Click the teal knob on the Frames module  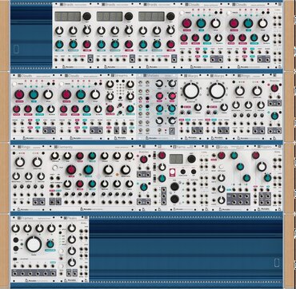[50, 244]
